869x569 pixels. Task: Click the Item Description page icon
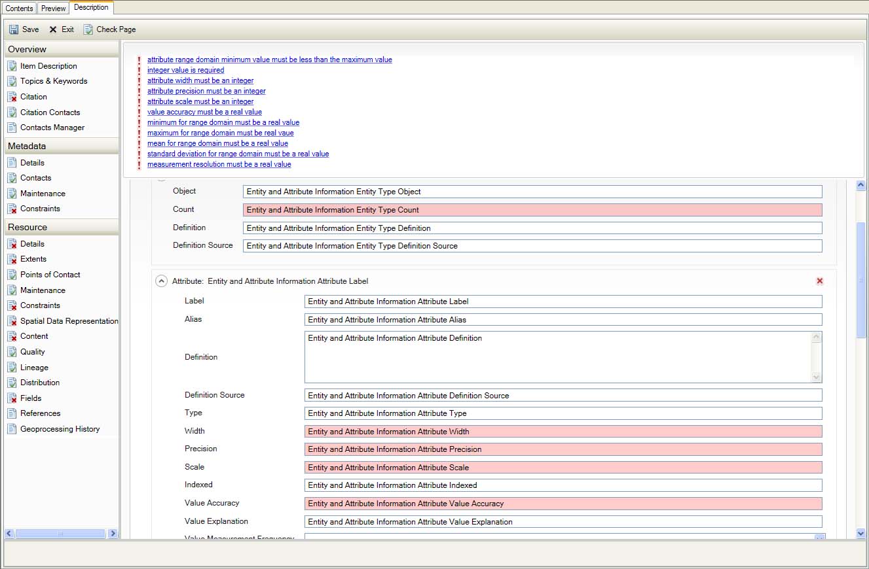[x=12, y=66]
